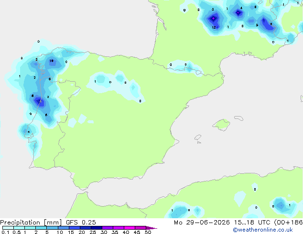Screen dimensions: 303x234
Task: Pick the 45–50 mm legend swatch
Action: [x=141, y=228]
